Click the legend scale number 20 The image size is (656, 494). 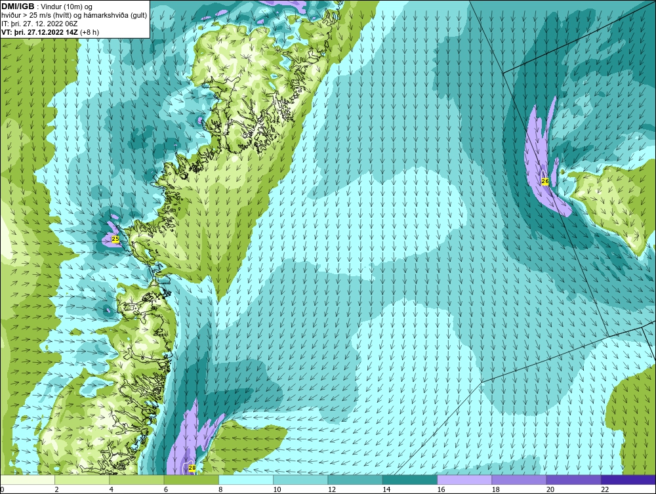[550, 490]
